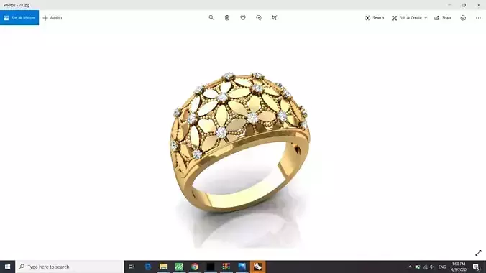Screen dimensions: 486x273
Task: Click the Search button in toolbar
Action: click(x=375, y=18)
